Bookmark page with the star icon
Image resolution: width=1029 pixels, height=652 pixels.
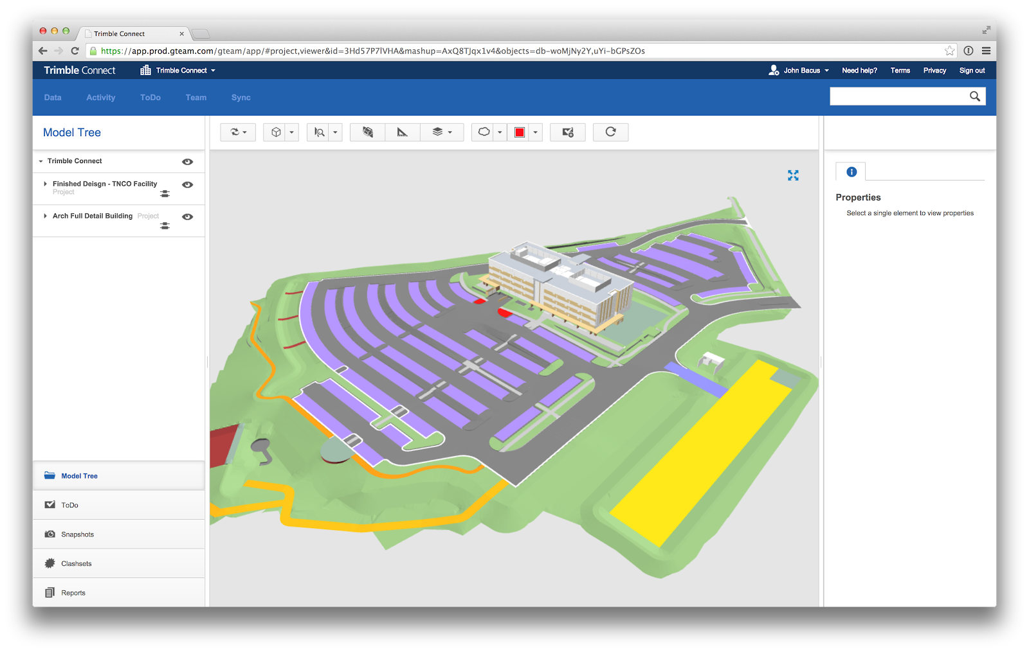pos(949,51)
